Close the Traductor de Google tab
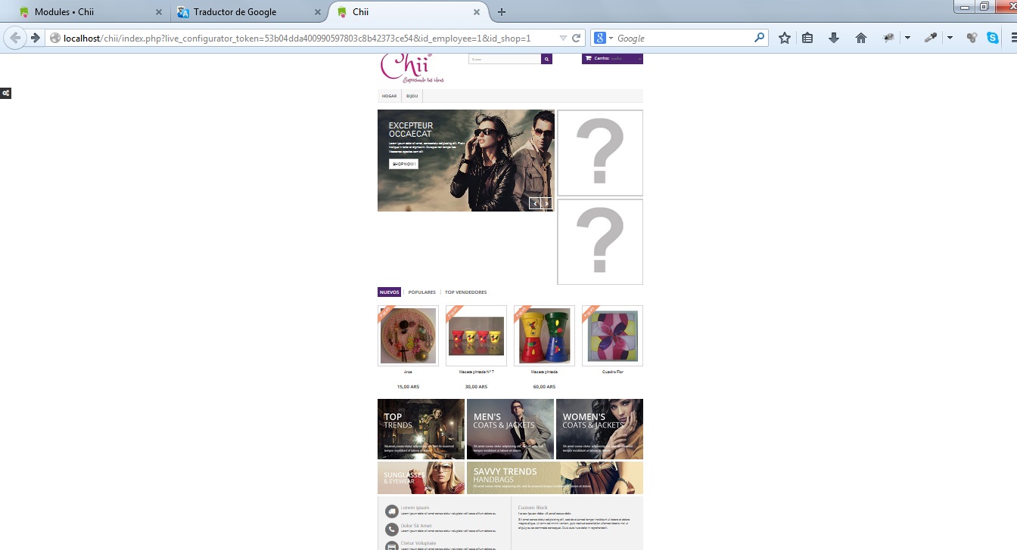The image size is (1017, 550). [318, 12]
